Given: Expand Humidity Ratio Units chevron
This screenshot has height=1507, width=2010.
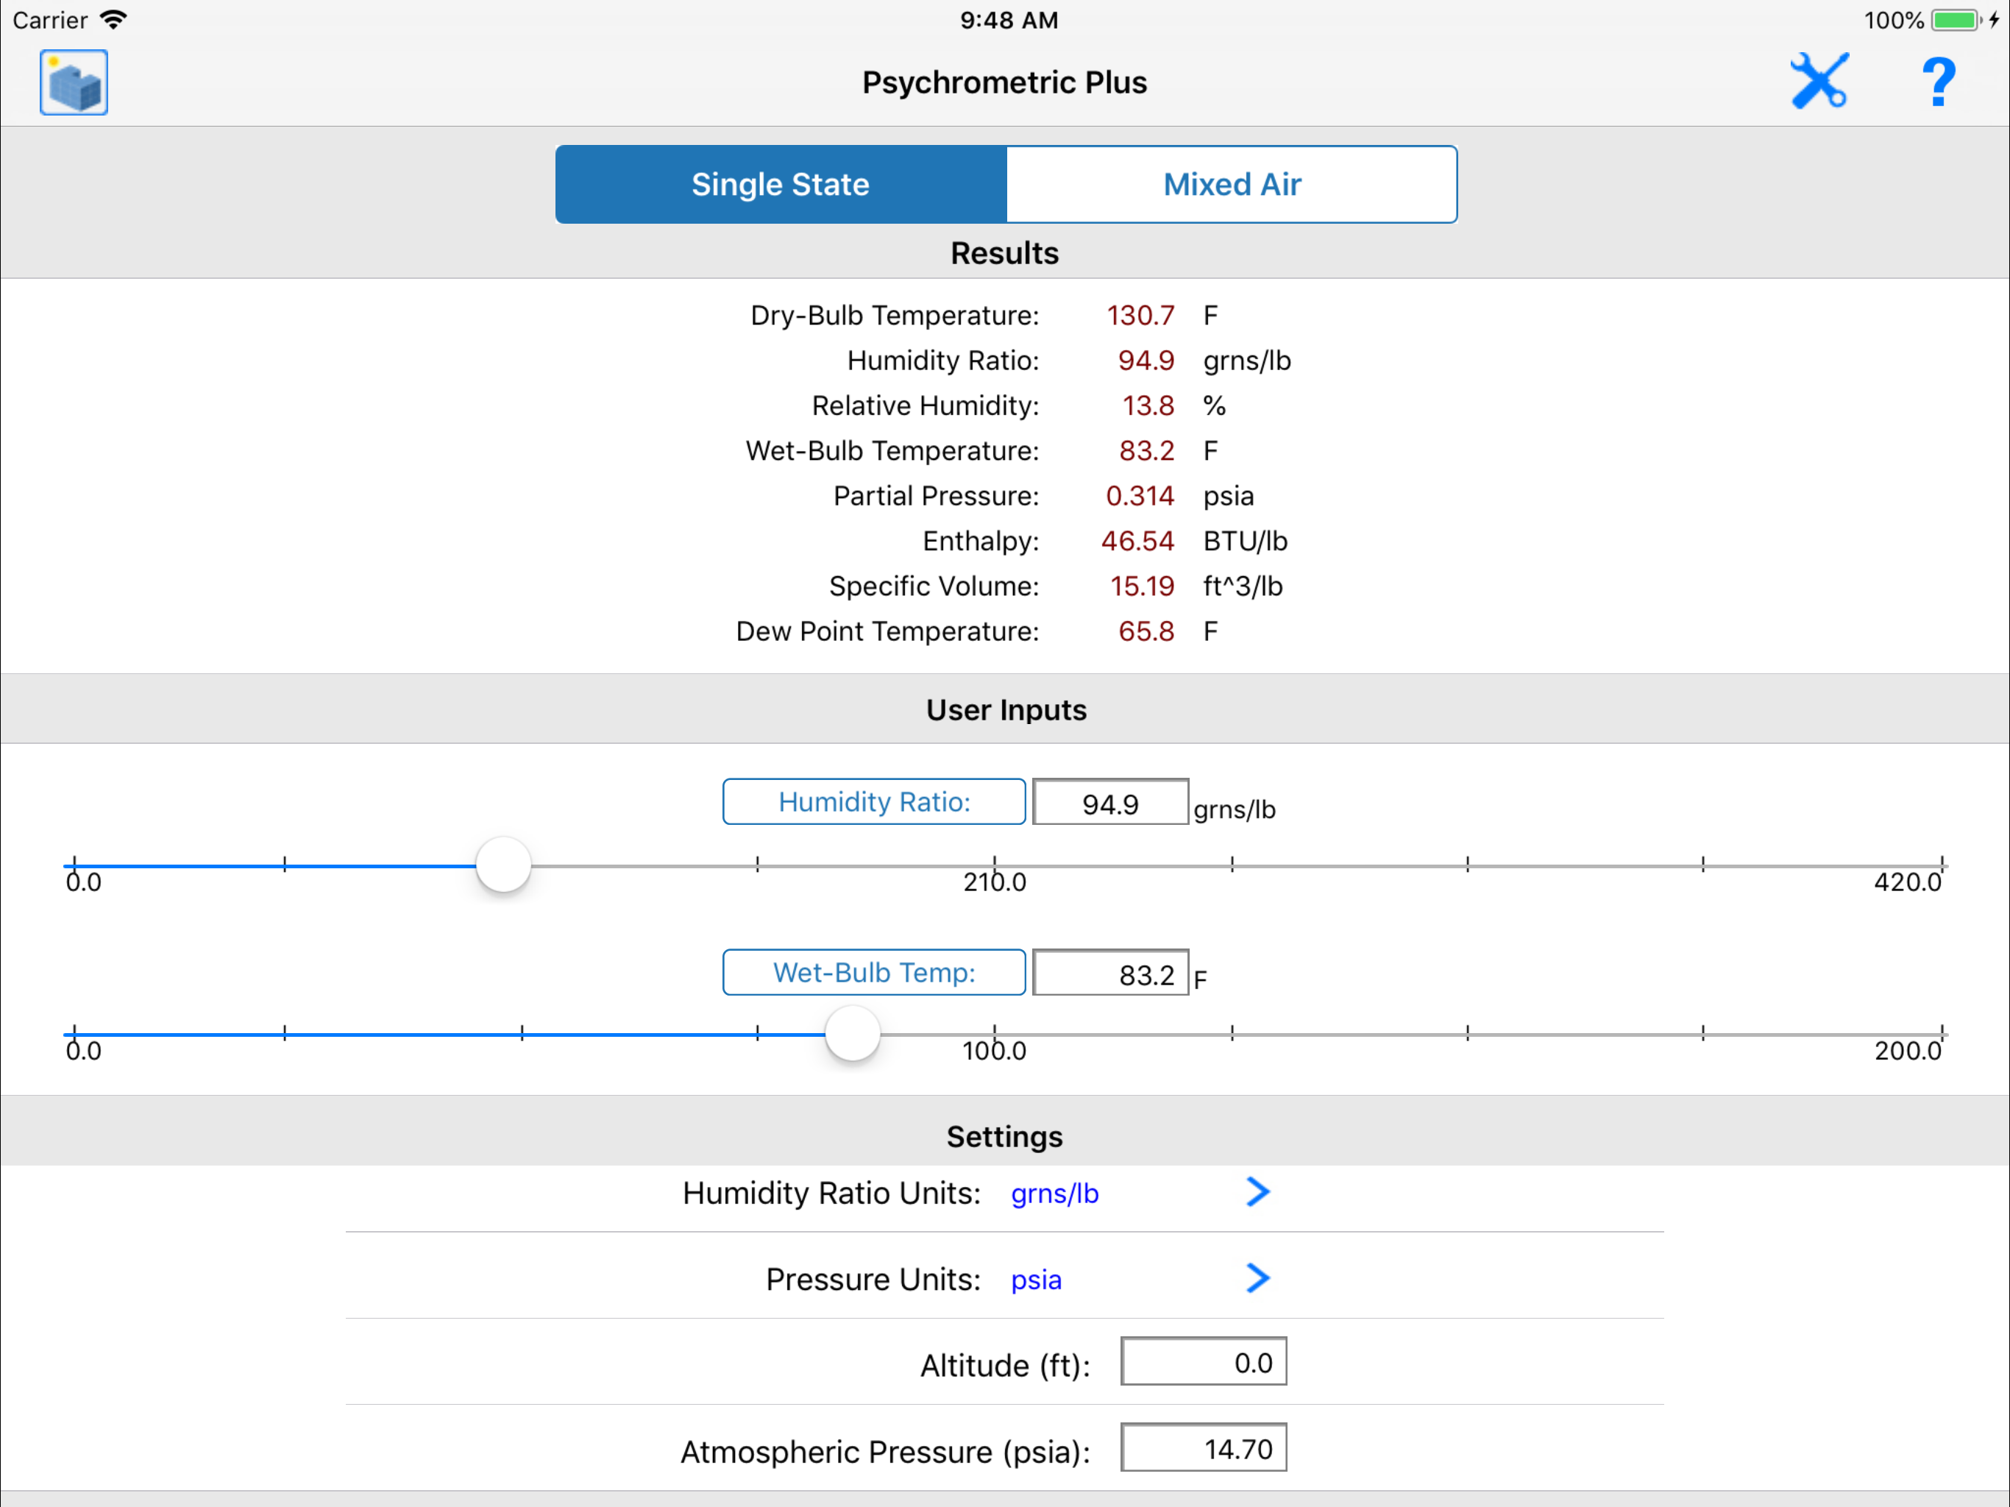Looking at the screenshot, I should [1257, 1191].
